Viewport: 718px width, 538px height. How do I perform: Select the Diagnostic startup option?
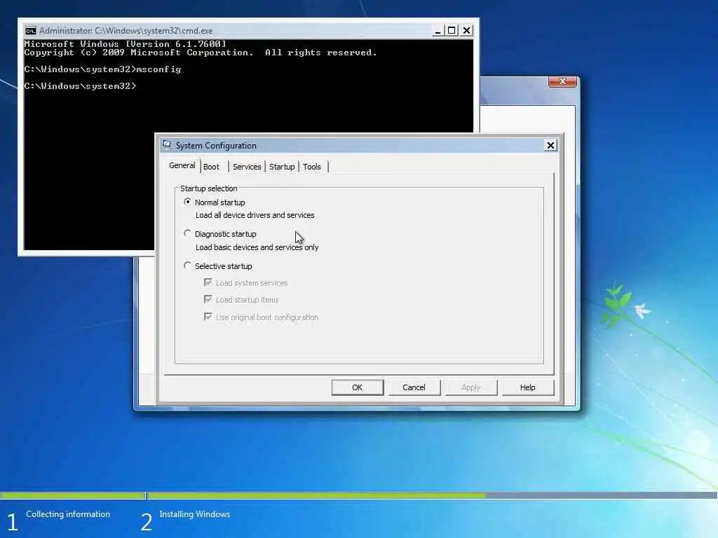187,233
